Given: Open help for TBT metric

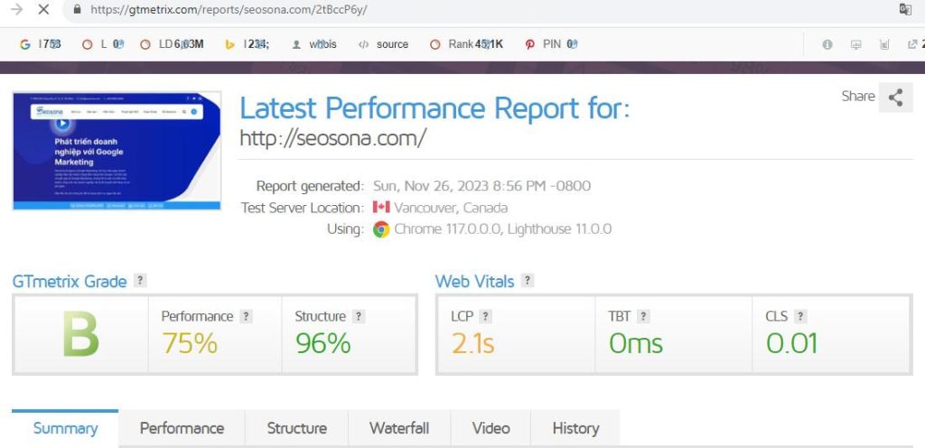Looking at the screenshot, I should 643,316.
